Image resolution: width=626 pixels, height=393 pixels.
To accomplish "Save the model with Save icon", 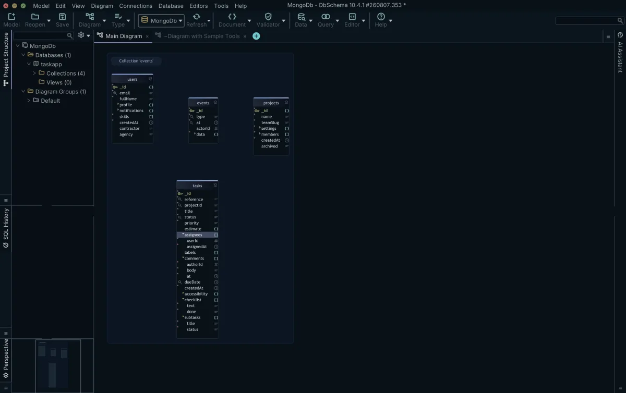I will tap(63, 17).
